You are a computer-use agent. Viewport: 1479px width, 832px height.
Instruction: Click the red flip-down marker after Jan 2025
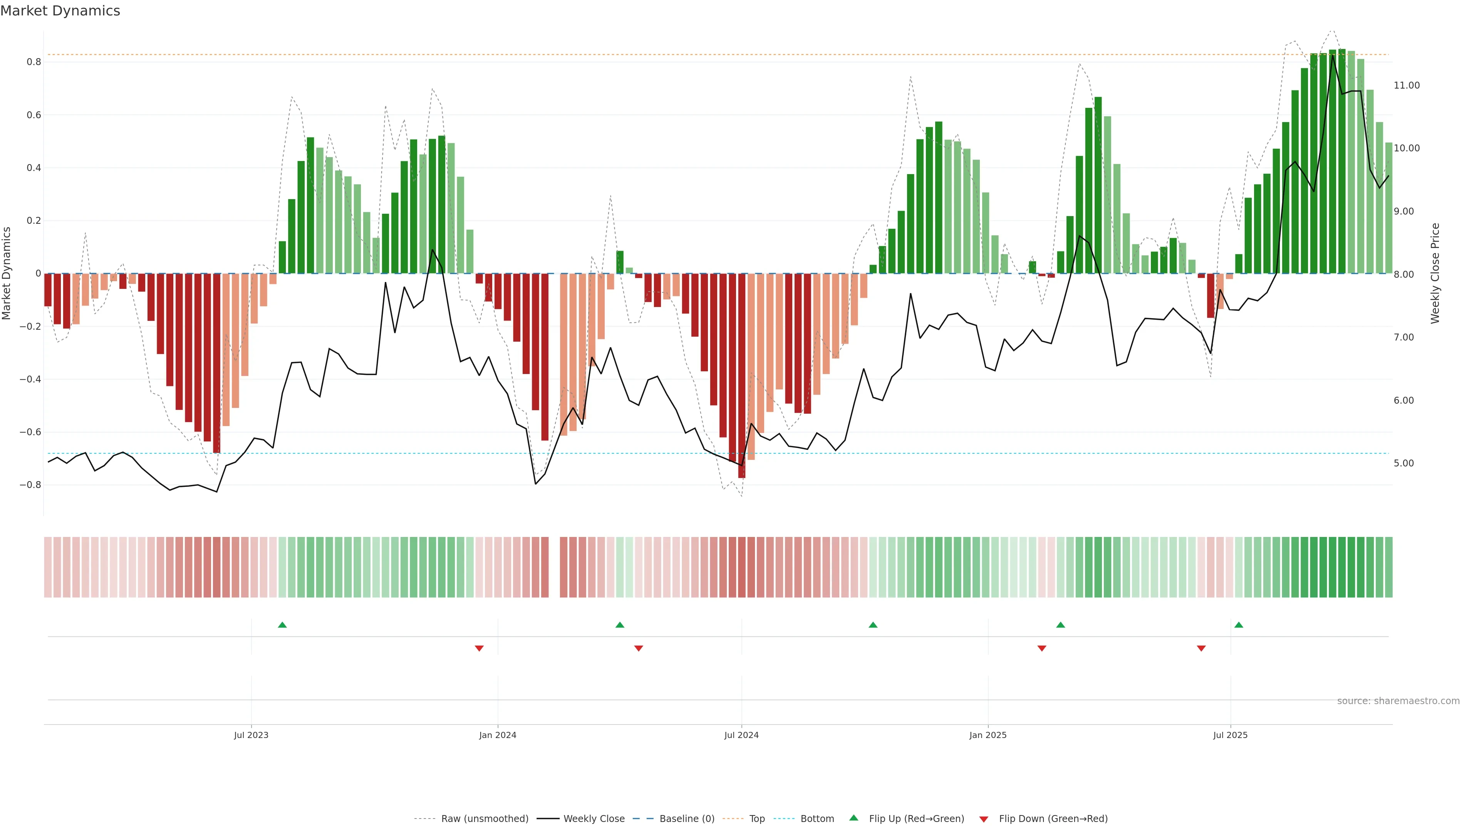[1041, 648]
